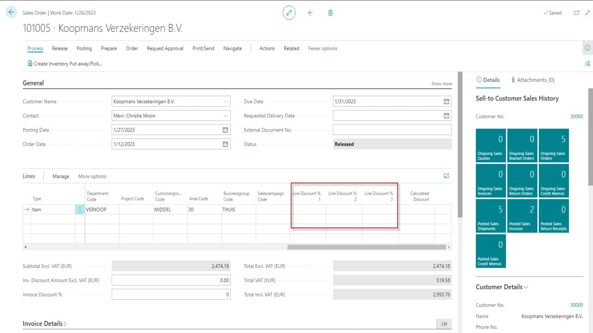593x333 pixels.
Task: Switch to Details tab
Action: point(488,80)
